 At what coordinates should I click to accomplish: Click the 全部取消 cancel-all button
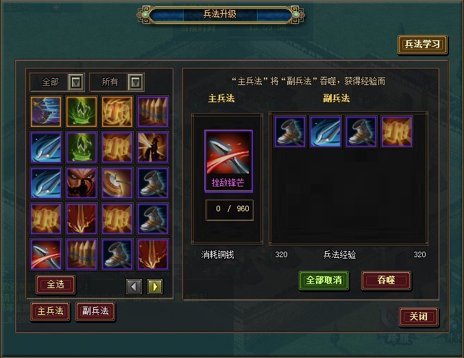tap(323, 280)
